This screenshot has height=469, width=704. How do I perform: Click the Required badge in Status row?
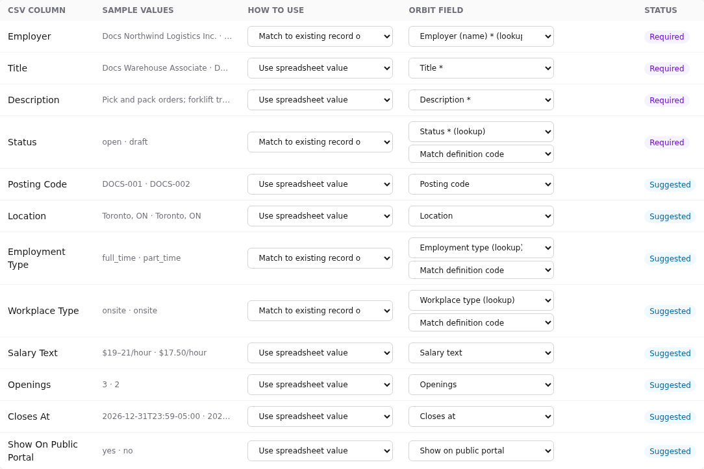[x=667, y=143]
